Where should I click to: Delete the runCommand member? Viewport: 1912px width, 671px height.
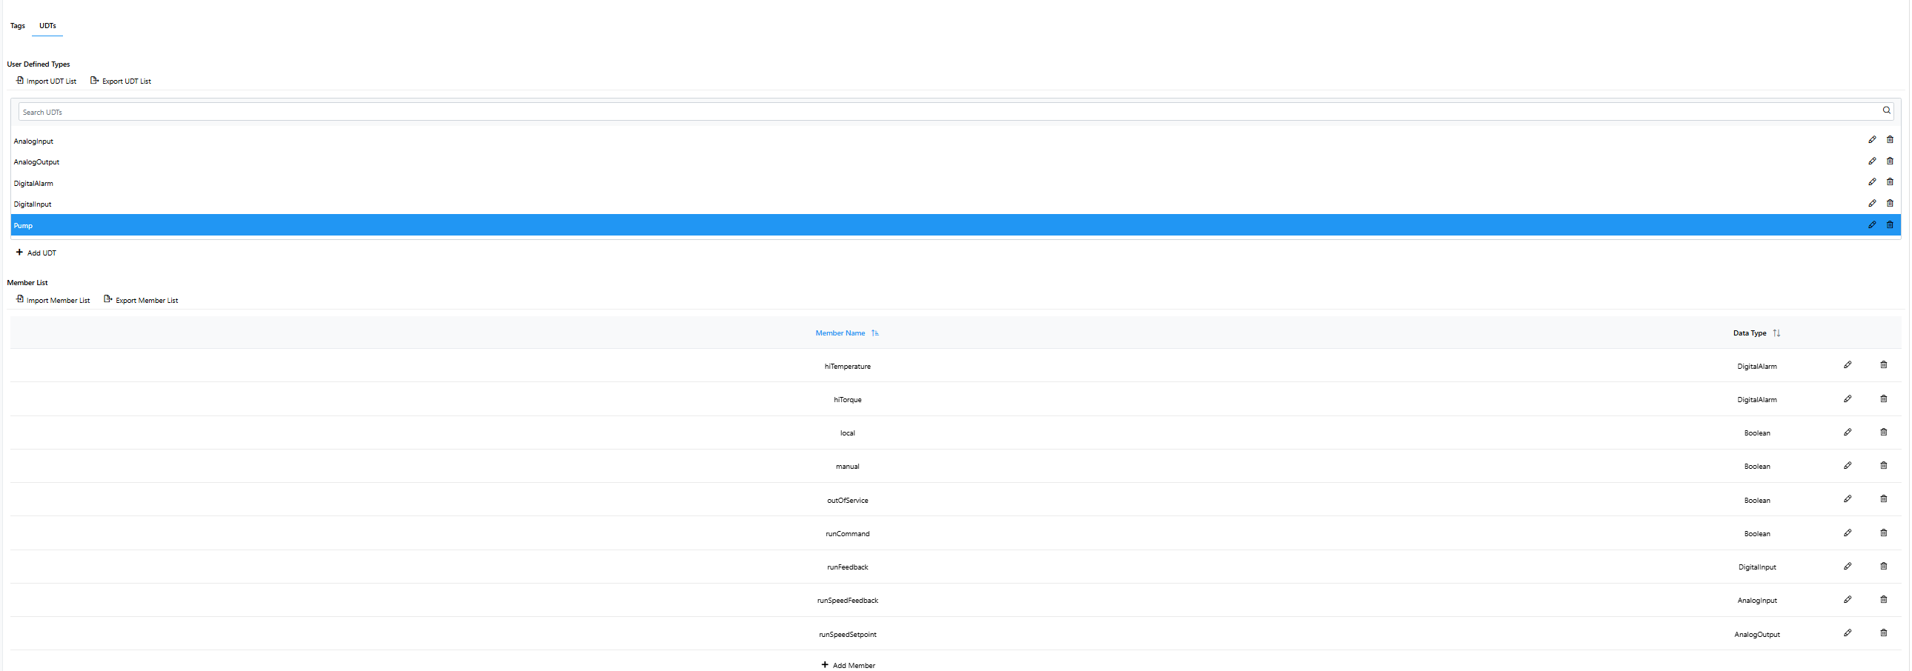[1883, 533]
